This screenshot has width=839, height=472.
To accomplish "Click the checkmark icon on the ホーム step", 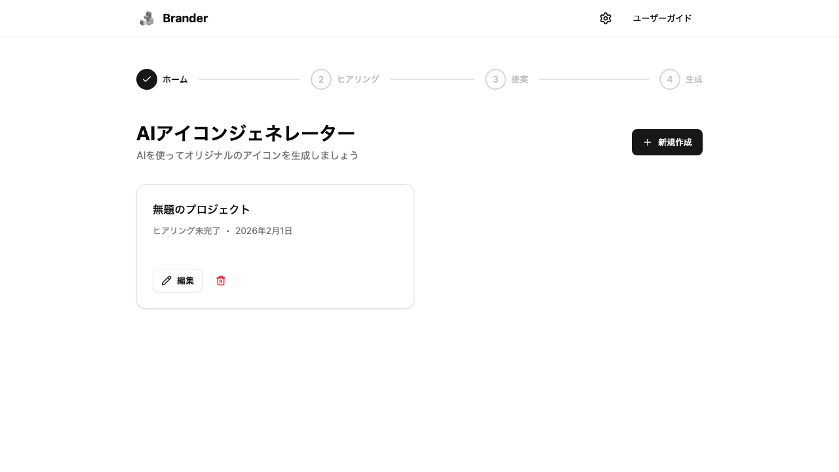I will [146, 79].
